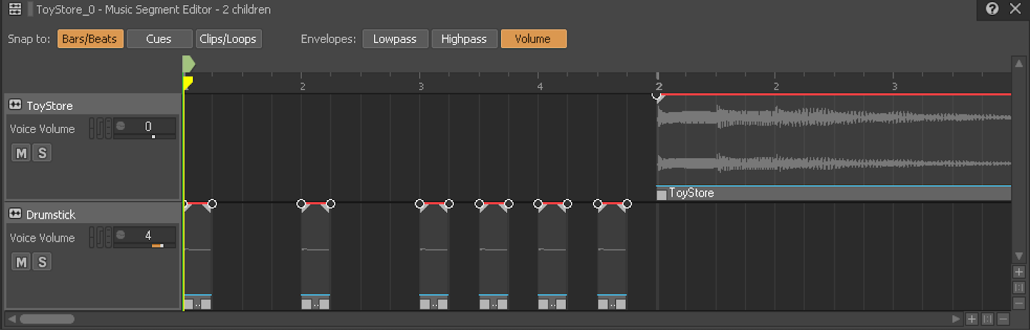Select the Drumstick track header name
Image resolution: width=1030 pixels, height=330 pixels.
(x=51, y=214)
